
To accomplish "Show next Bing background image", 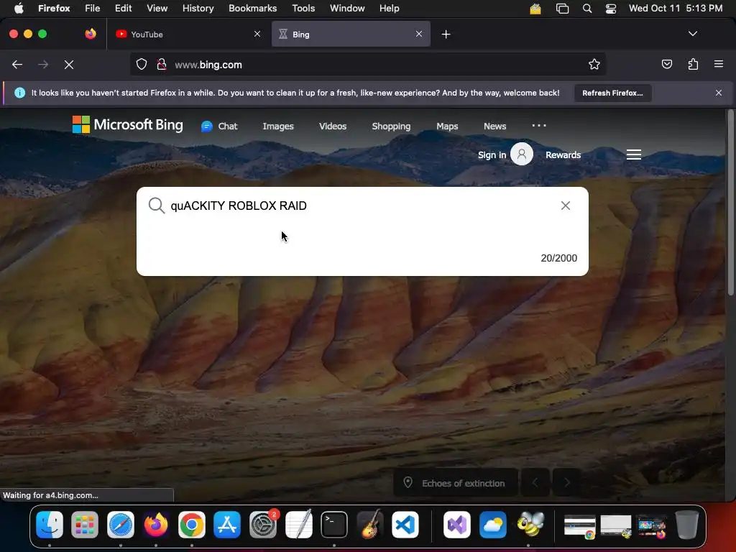I will point(566,482).
